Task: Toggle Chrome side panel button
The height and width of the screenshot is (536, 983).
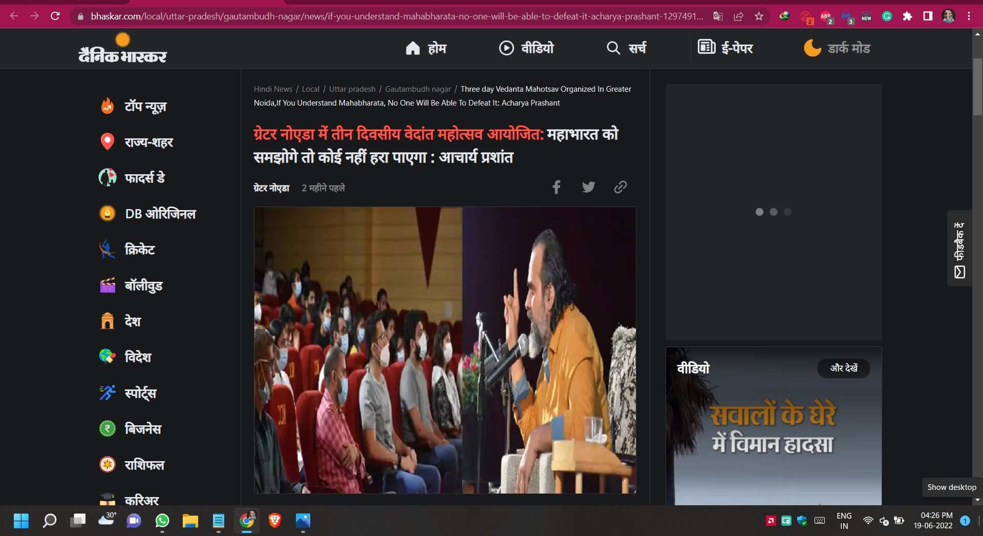Action: tap(928, 16)
